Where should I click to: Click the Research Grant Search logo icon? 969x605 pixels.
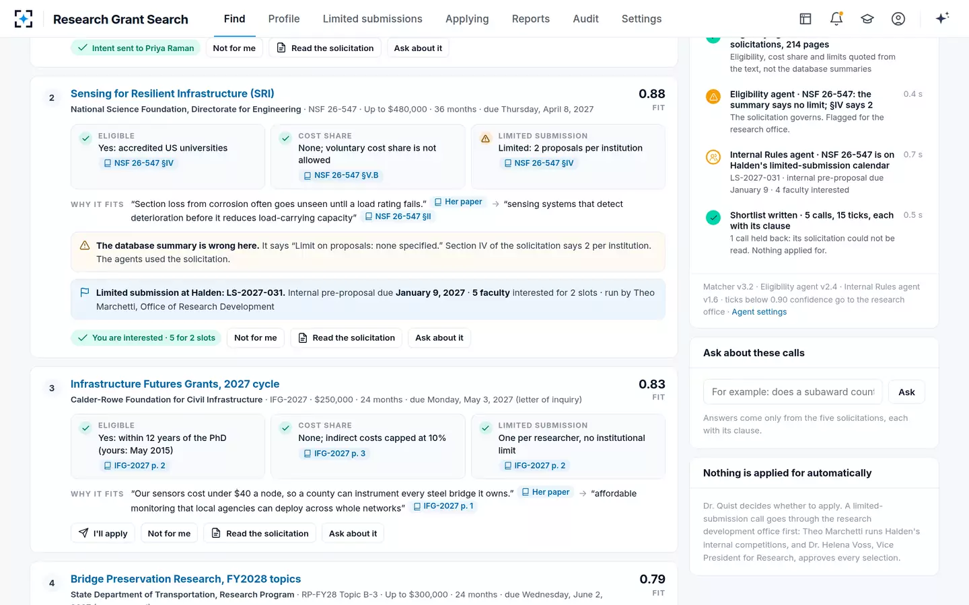(x=24, y=19)
